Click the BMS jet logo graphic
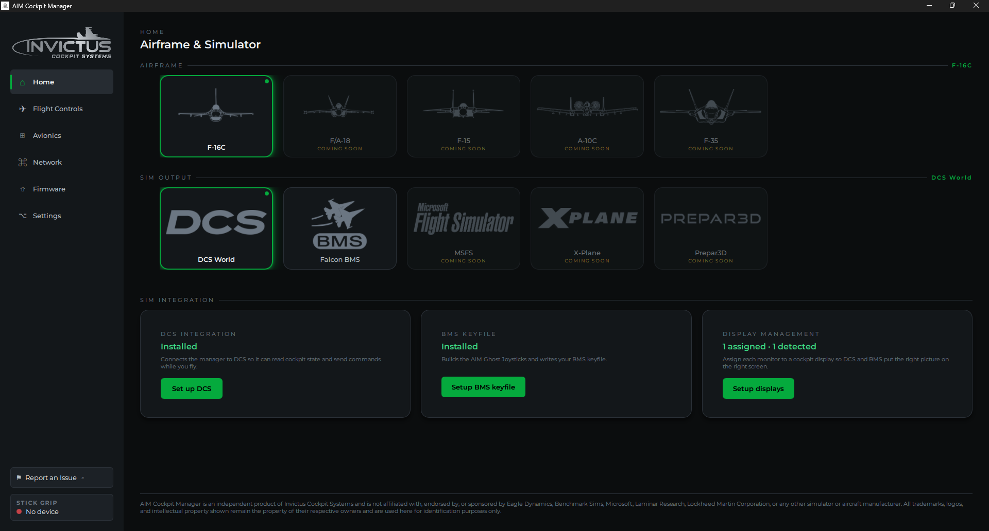This screenshot has width=989, height=531. tap(339, 224)
